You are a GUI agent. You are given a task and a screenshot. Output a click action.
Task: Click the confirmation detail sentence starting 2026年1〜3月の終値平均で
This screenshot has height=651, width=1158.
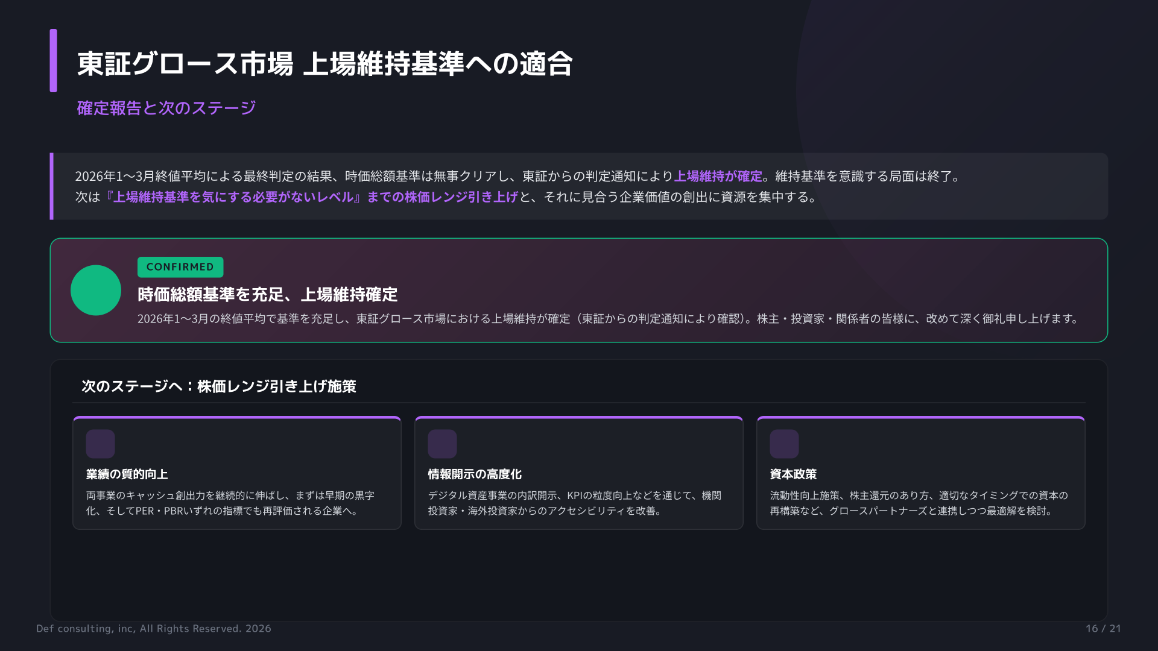click(x=610, y=318)
